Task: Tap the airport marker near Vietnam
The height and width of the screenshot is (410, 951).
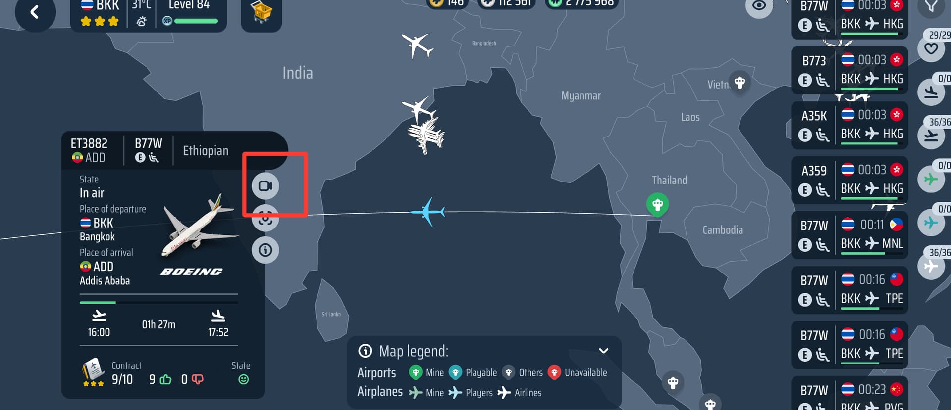Action: [x=740, y=82]
